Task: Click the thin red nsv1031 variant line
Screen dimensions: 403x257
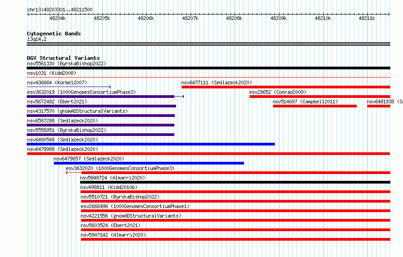Action: (208, 77)
